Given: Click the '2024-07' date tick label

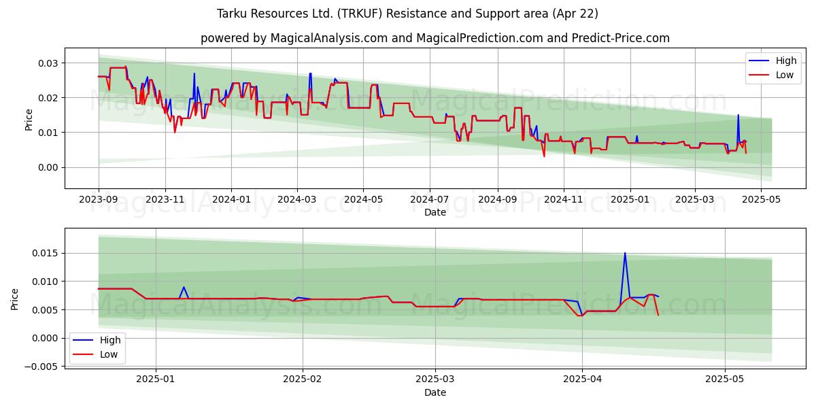Looking at the screenshot, I should 429,199.
